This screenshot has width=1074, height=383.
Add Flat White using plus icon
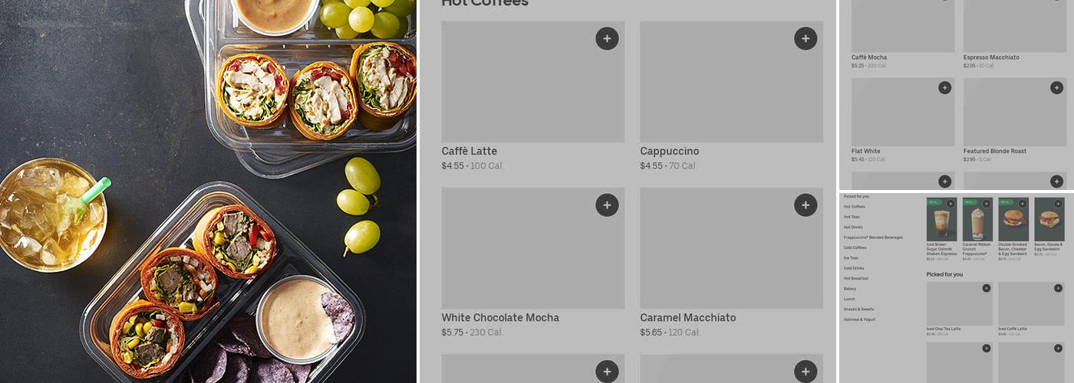945,88
